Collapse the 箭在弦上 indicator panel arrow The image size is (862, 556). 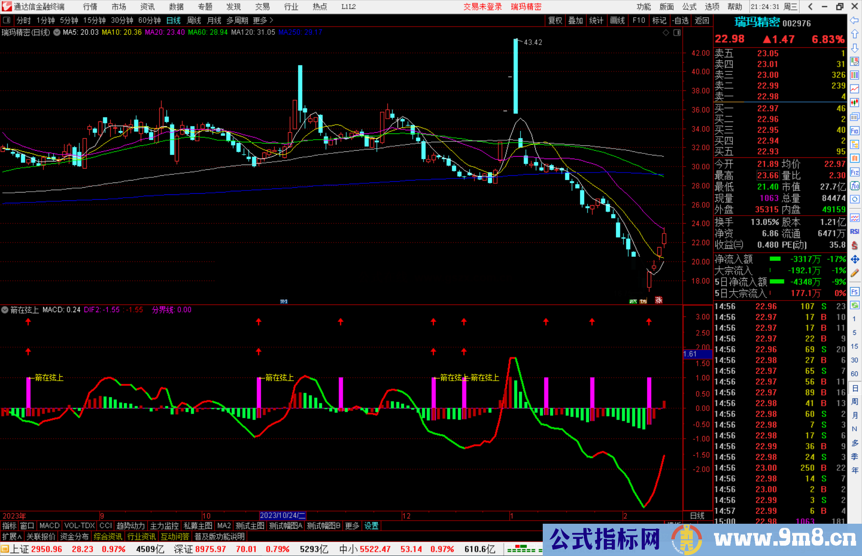pyautogui.click(x=5, y=310)
